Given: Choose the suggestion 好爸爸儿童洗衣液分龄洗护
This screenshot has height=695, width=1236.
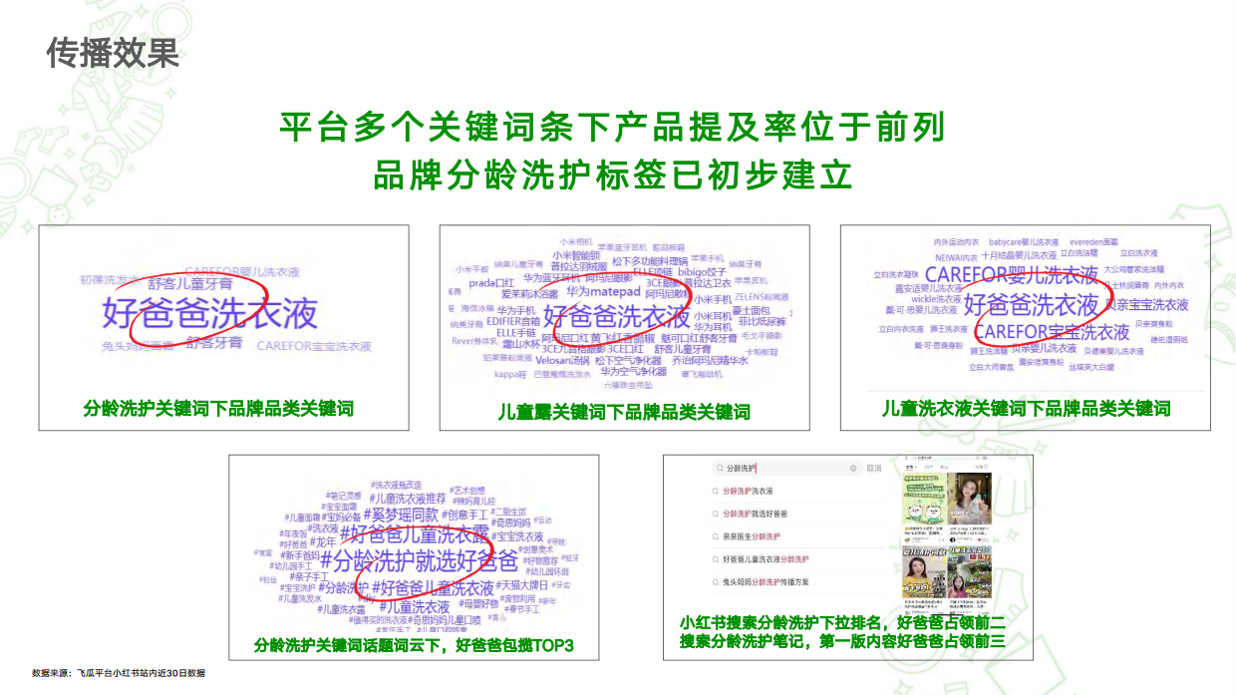Looking at the screenshot, I should pos(766,559).
